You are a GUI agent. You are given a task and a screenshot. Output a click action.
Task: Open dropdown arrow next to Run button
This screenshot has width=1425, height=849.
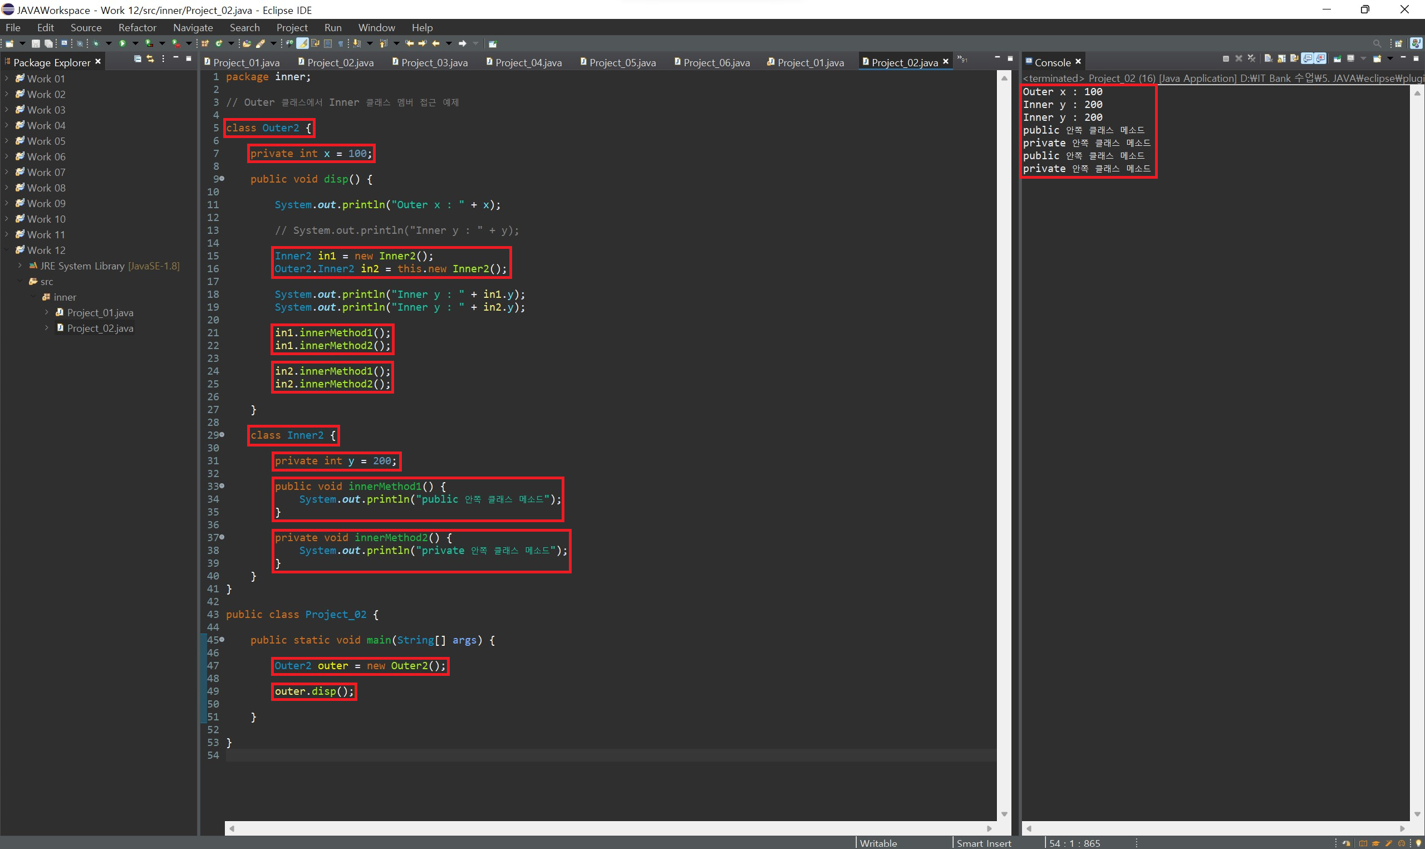pyautogui.click(x=135, y=43)
